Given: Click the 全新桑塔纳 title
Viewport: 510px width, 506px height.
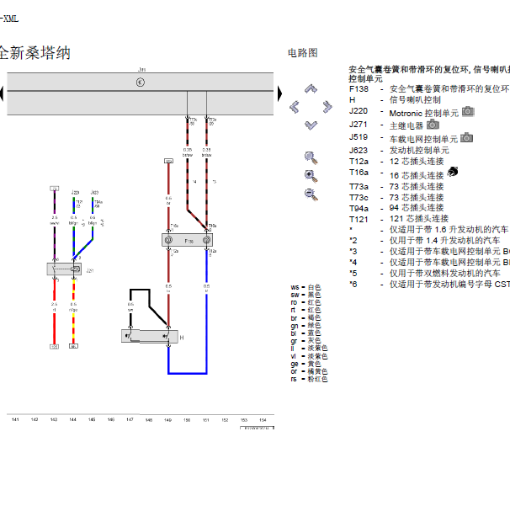Looking at the screenshot, I should (x=35, y=53).
